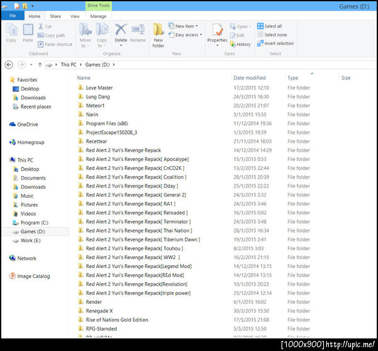Viewport: 378px width, 351px height.
Task: Select the Lung Dang folder
Action: [98, 97]
